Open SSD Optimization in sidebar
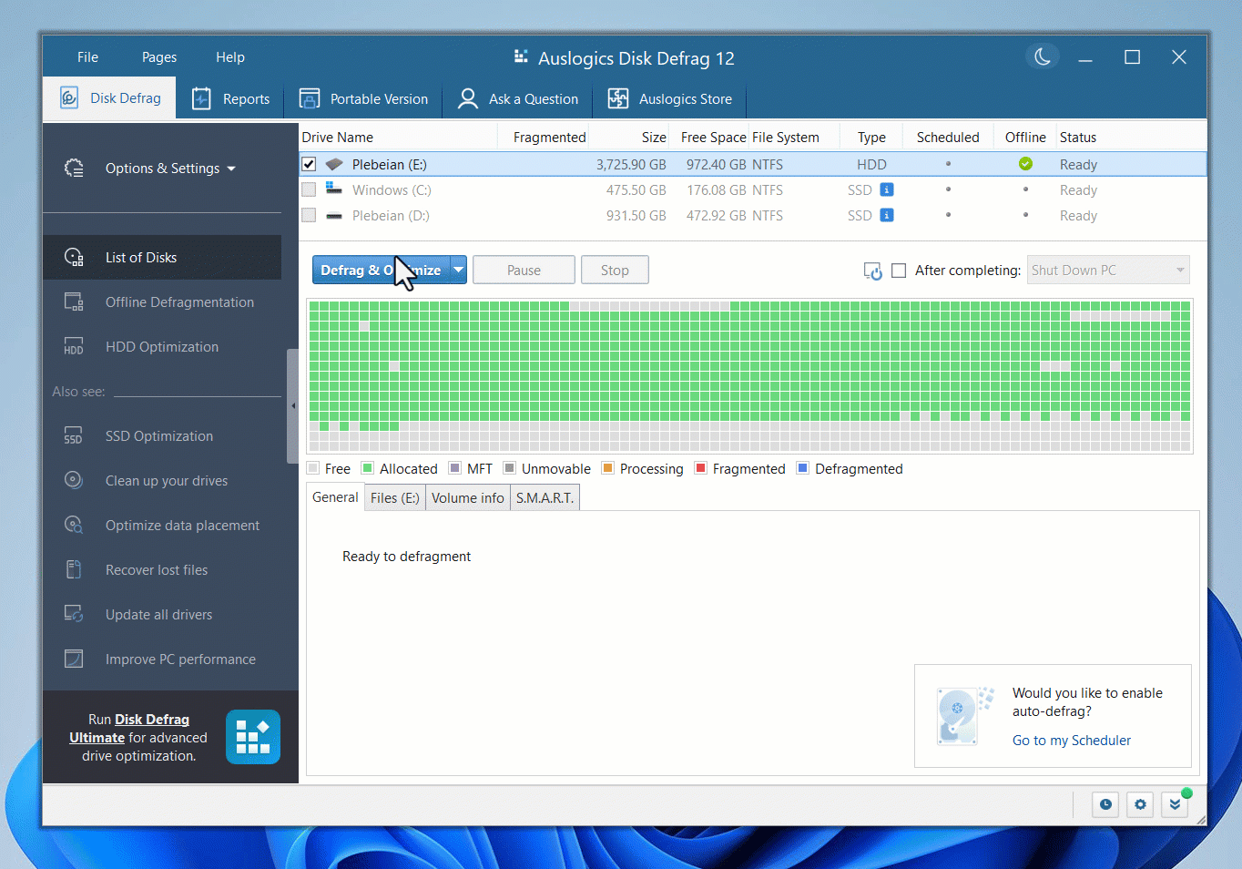The image size is (1242, 869). (159, 436)
